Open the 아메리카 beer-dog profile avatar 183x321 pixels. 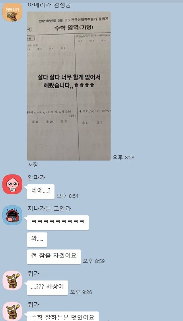click(x=12, y=12)
